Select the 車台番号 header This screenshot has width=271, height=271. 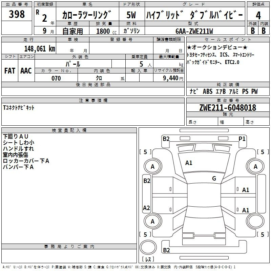click(228, 100)
